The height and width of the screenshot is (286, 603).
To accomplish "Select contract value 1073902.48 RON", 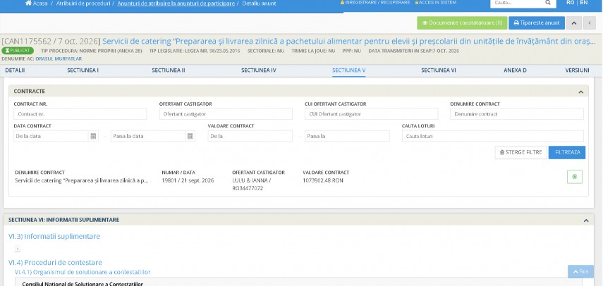I will 322,180.
